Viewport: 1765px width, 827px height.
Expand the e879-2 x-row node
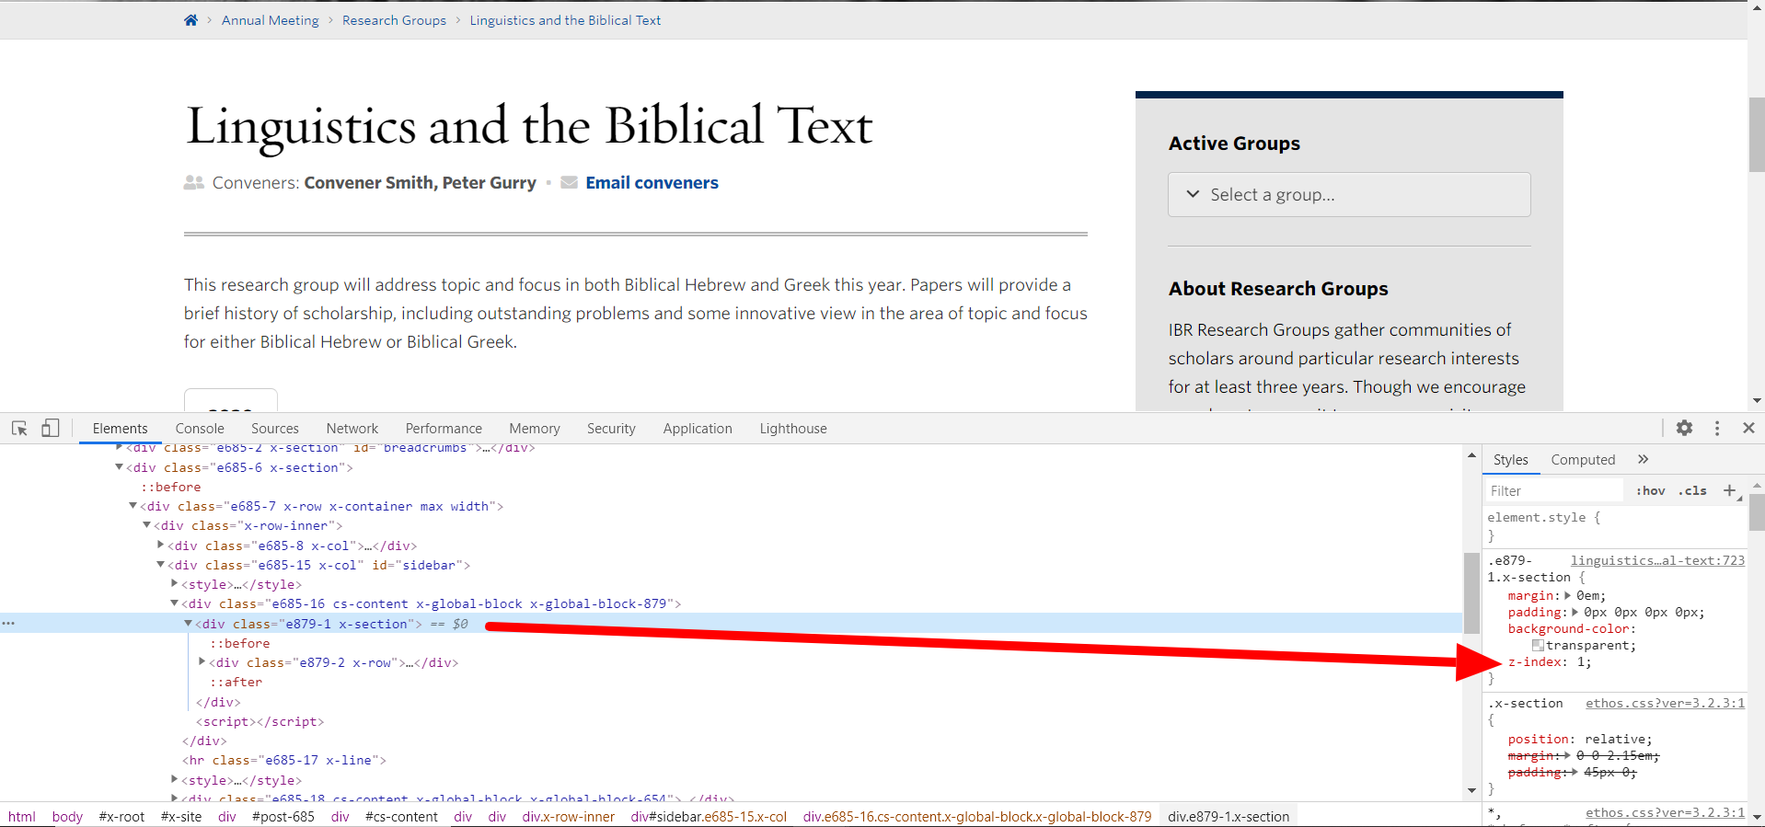pos(202,662)
